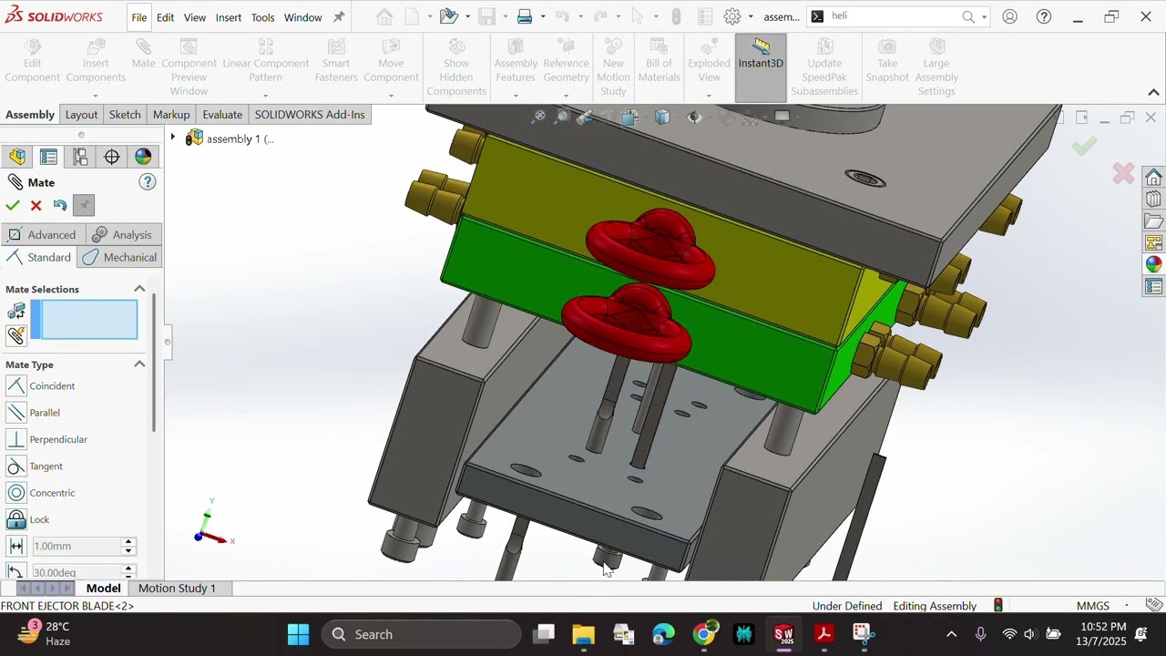Open the Appearances color wheel in task pane
The width and height of the screenshot is (1166, 656).
[1153, 264]
